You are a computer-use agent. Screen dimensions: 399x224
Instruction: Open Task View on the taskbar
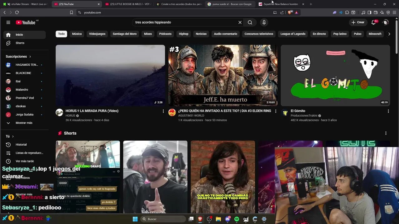191,219
